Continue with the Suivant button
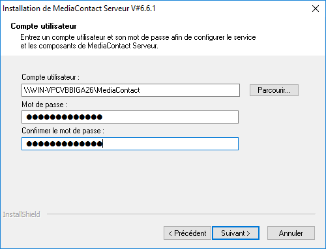The image size is (326, 249). click(x=235, y=233)
